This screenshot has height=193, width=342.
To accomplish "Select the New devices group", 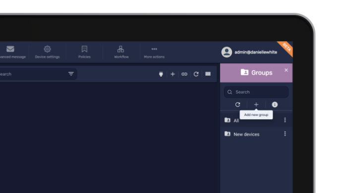I will [x=256, y=134].
